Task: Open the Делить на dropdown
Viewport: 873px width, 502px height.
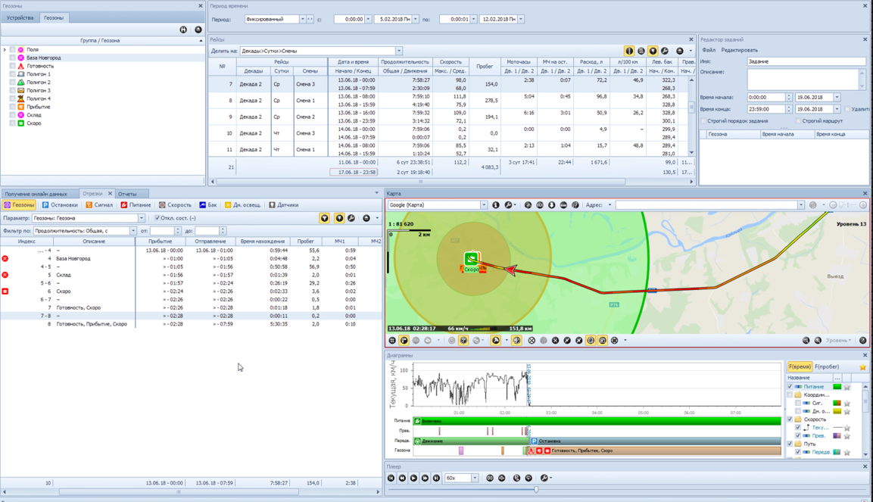Action: [398, 51]
